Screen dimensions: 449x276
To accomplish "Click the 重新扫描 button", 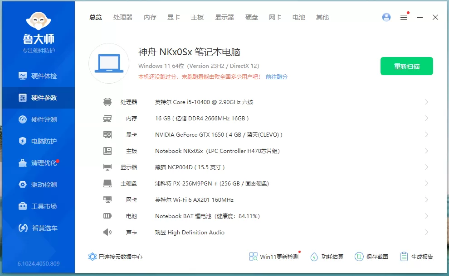I will click(x=406, y=66).
